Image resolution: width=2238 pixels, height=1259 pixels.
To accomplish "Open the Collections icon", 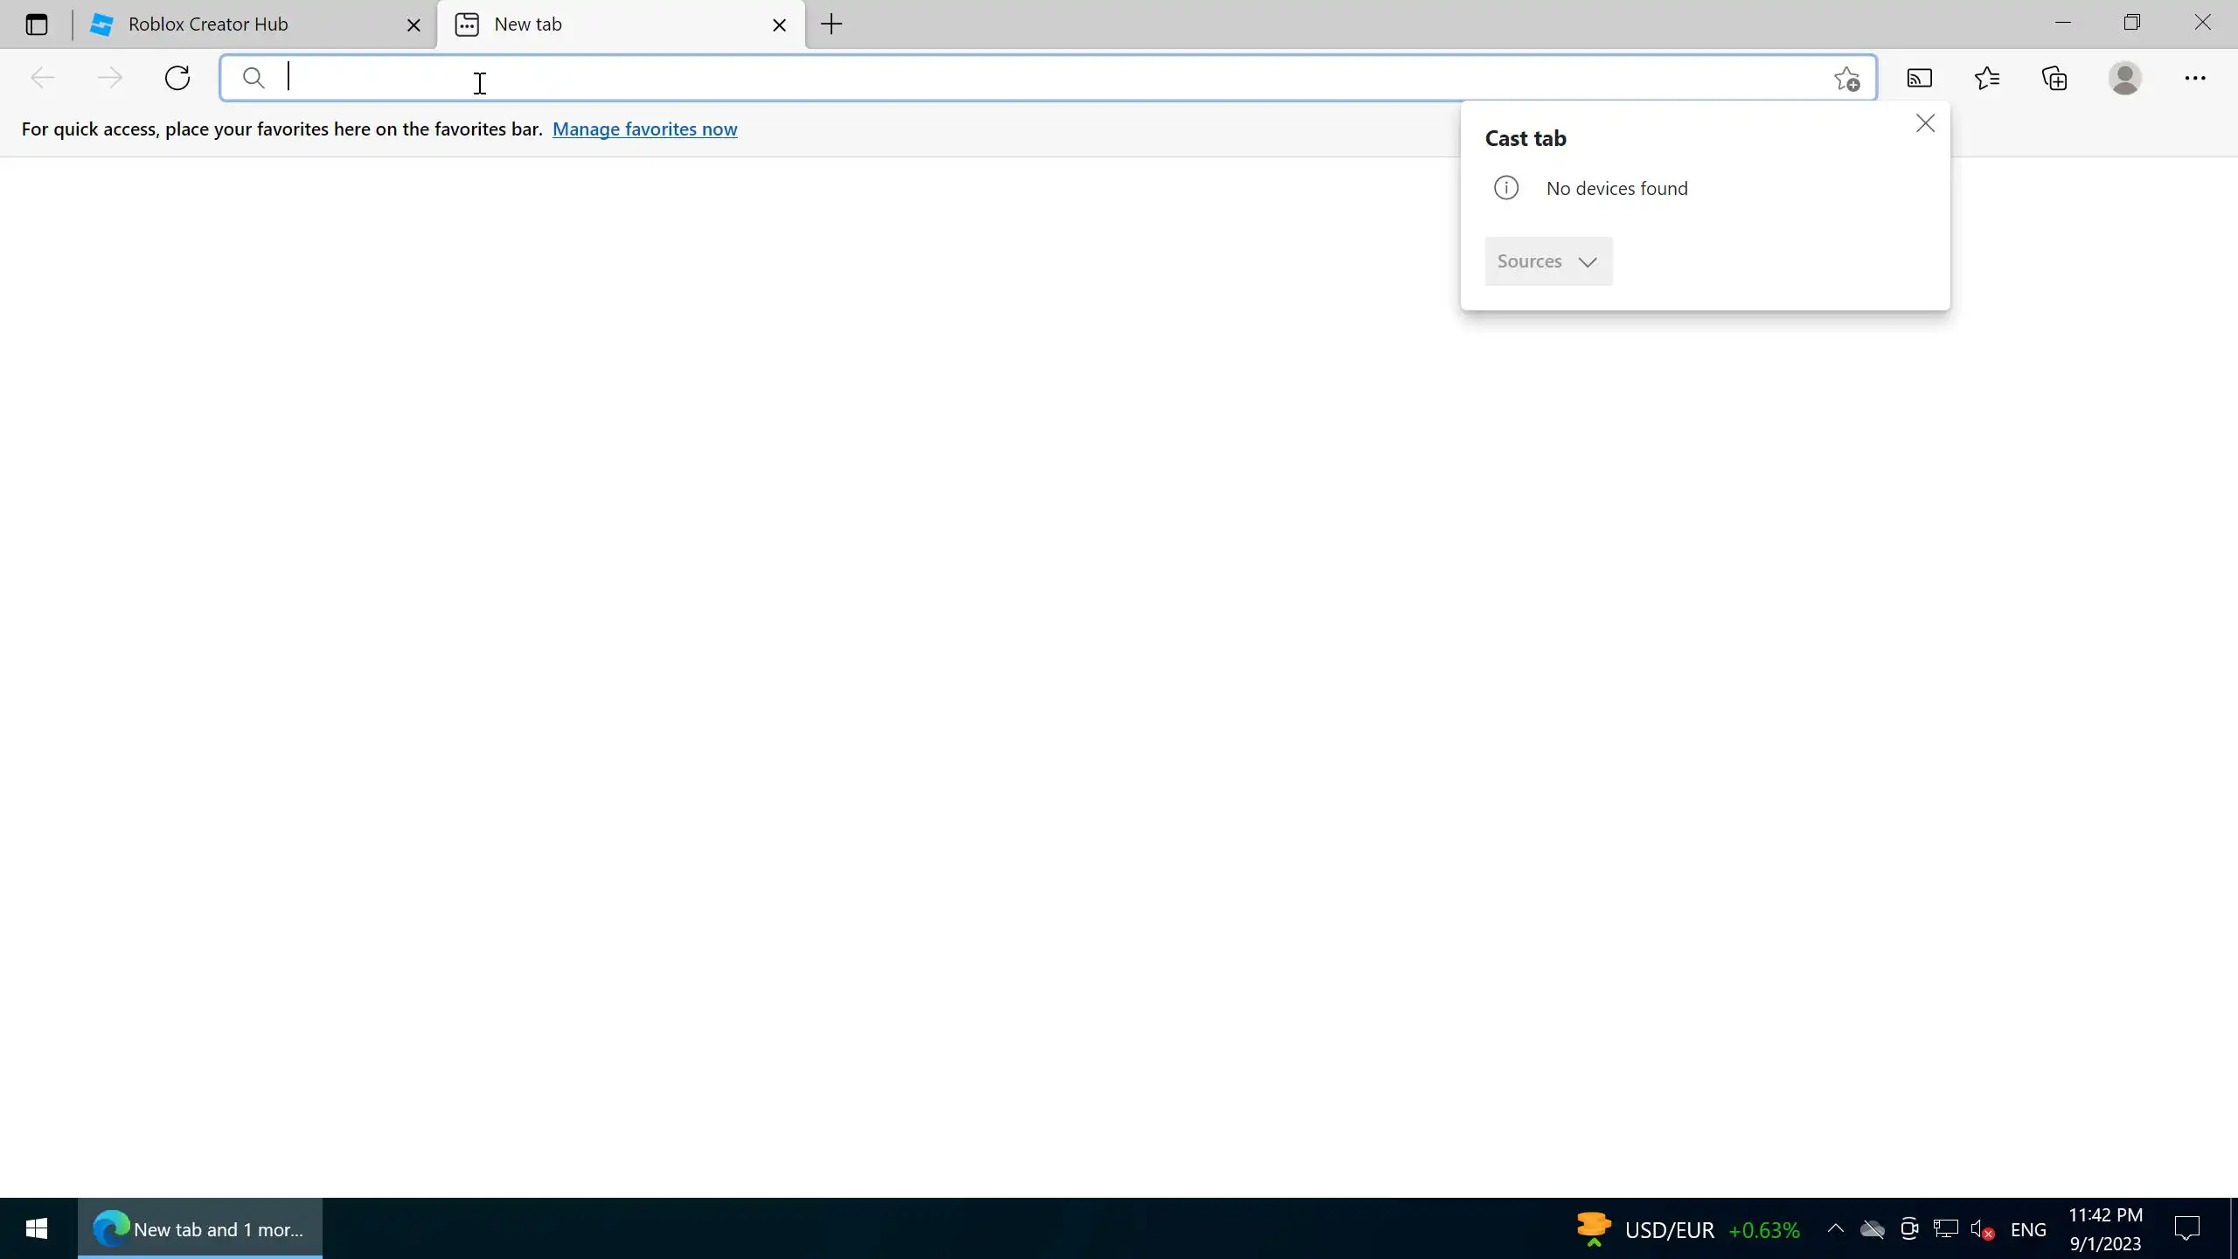I will pos(2054,79).
